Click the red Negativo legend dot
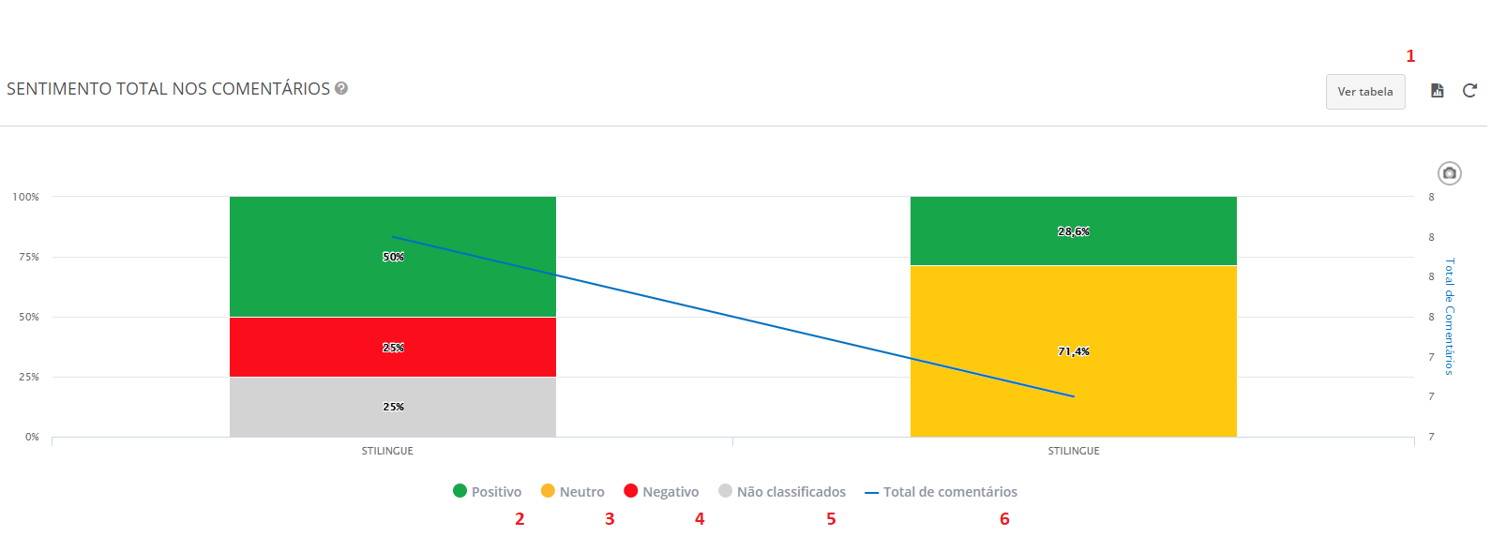This screenshot has height=536, width=1491. 631,491
